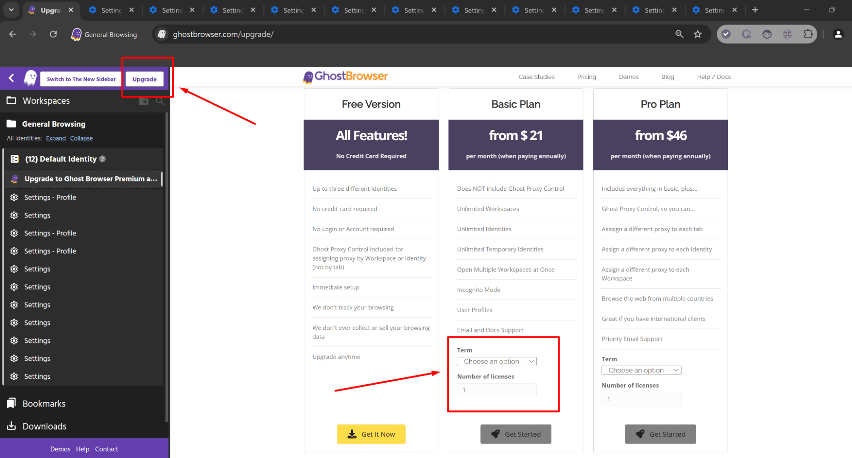This screenshot has height=458, width=852.
Task: Add a new workspace folder icon
Action: pyautogui.click(x=144, y=101)
